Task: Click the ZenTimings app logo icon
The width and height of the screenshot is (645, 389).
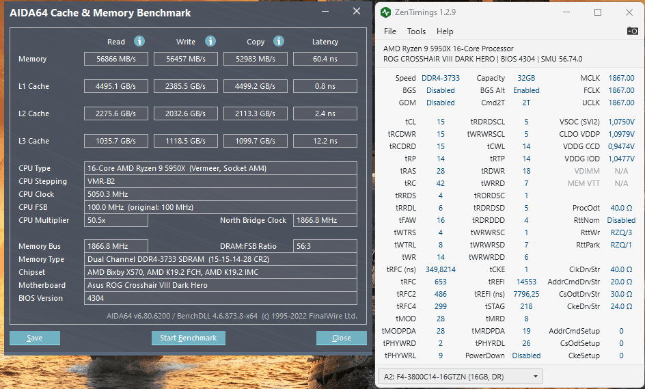Action: pyautogui.click(x=385, y=12)
